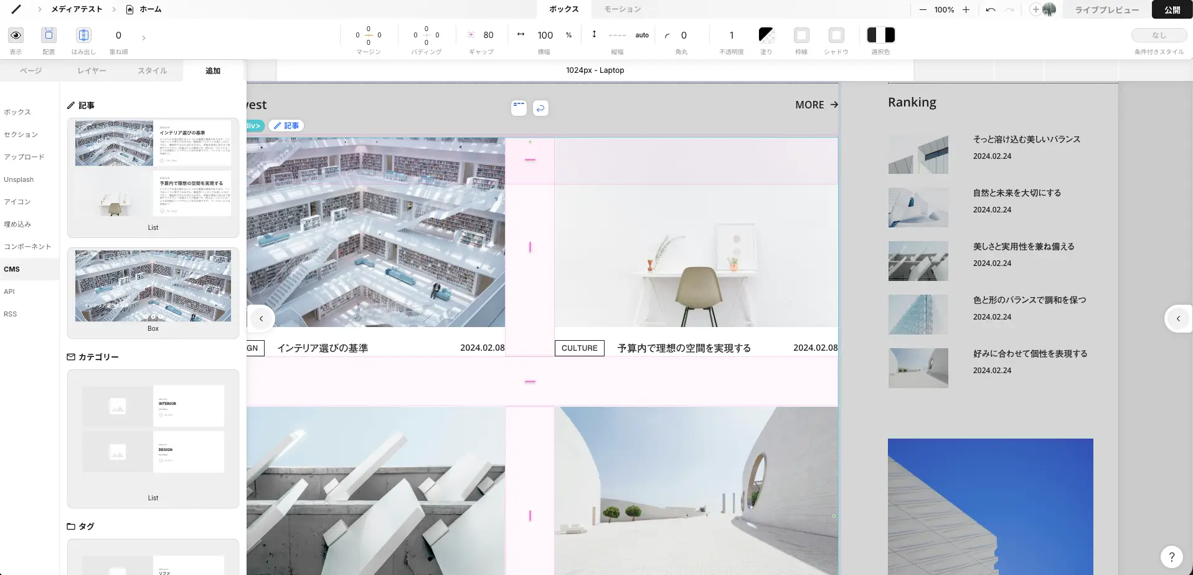This screenshot has width=1193, height=575.
Task: Switch to the レイヤー tab
Action: coord(92,71)
